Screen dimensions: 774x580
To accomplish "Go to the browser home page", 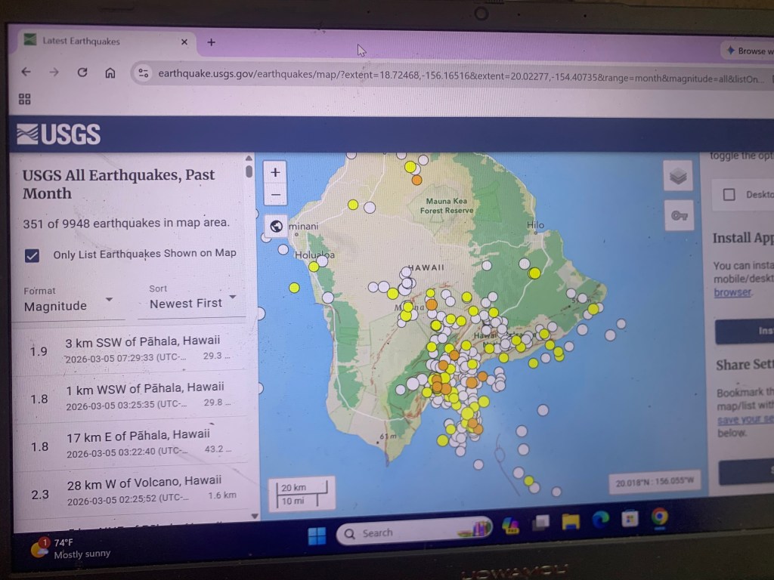I will [x=110, y=72].
